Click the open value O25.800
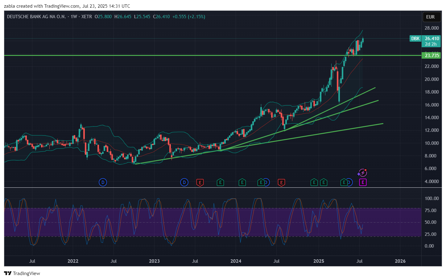Viewport: 446px width, 280px height. click(103, 17)
